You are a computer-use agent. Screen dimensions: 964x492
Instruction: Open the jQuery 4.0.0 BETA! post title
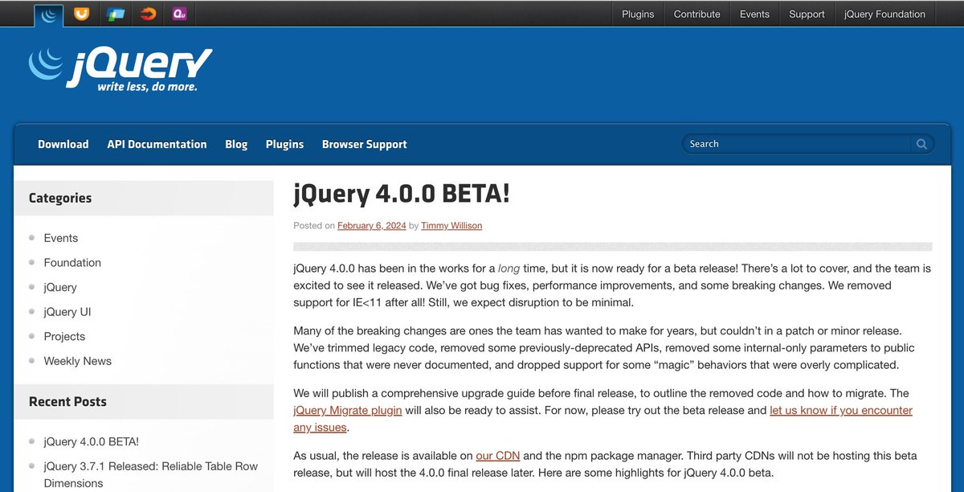(402, 194)
